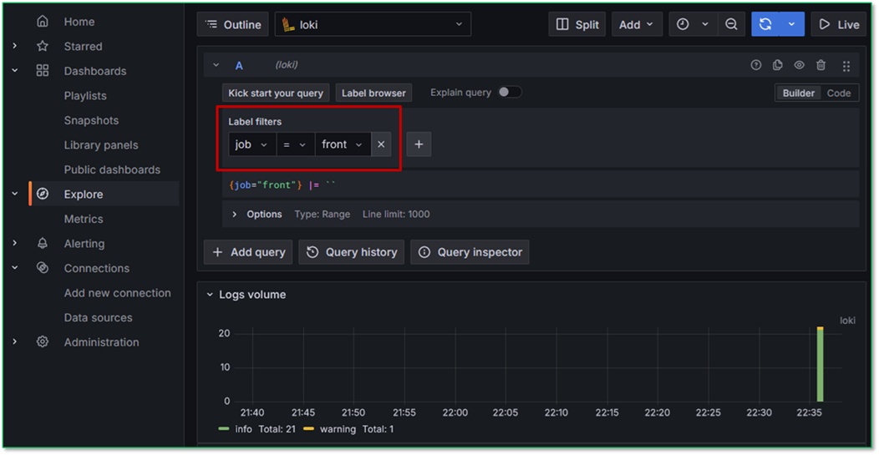The width and height of the screenshot is (879, 455).
Task: Open the loki data source dropdown
Action: tap(373, 25)
